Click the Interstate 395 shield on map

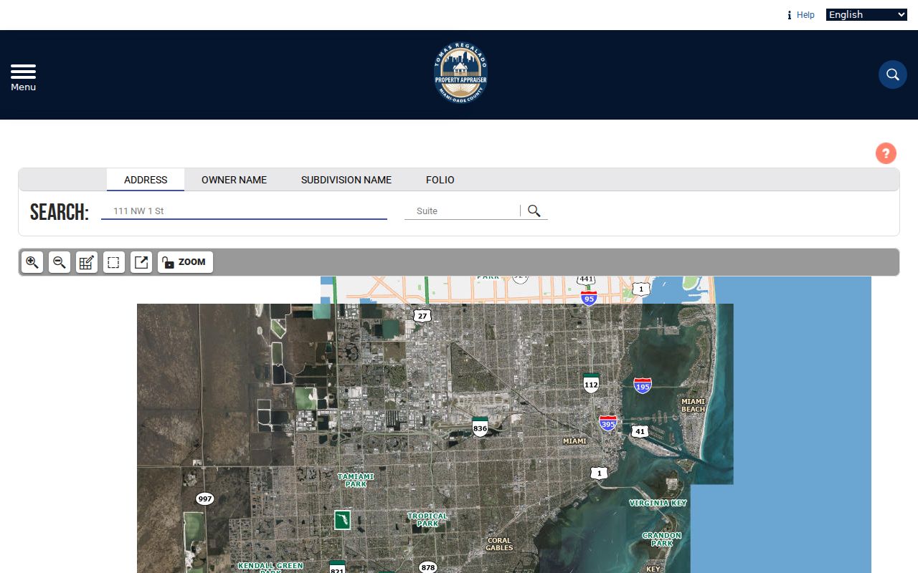pos(608,423)
